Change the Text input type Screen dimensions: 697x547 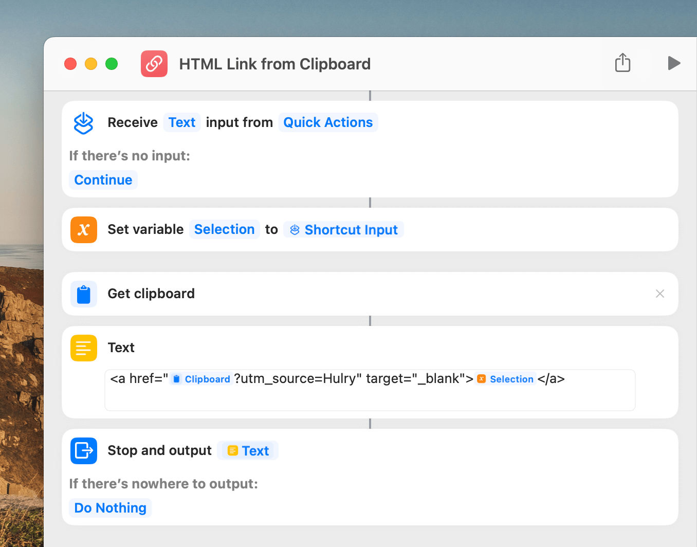tap(182, 123)
